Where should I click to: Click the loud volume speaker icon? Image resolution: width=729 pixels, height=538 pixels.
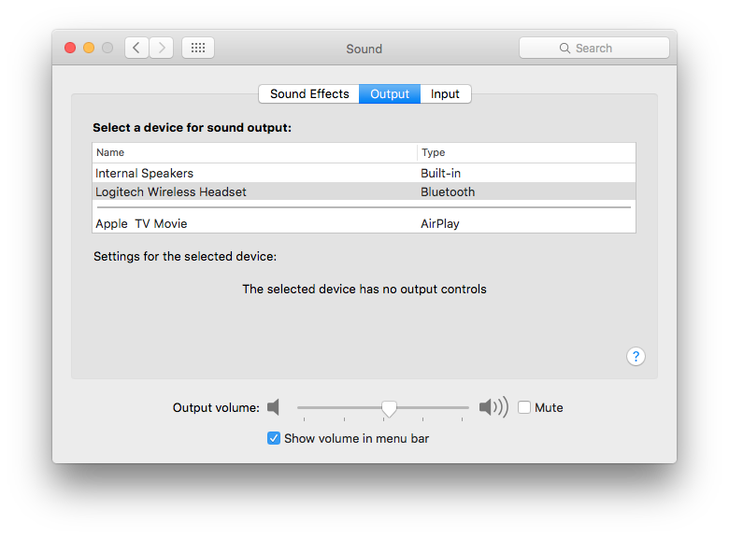pyautogui.click(x=493, y=407)
